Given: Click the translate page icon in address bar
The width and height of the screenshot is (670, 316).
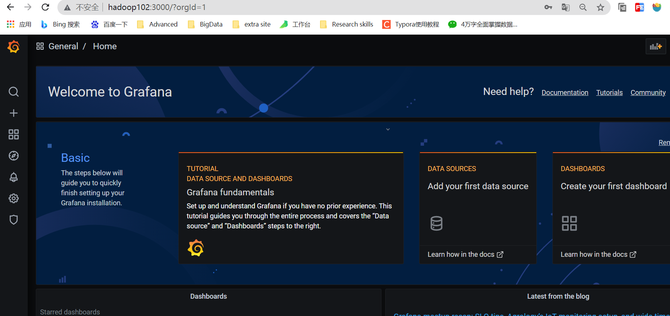Looking at the screenshot, I should (x=566, y=7).
